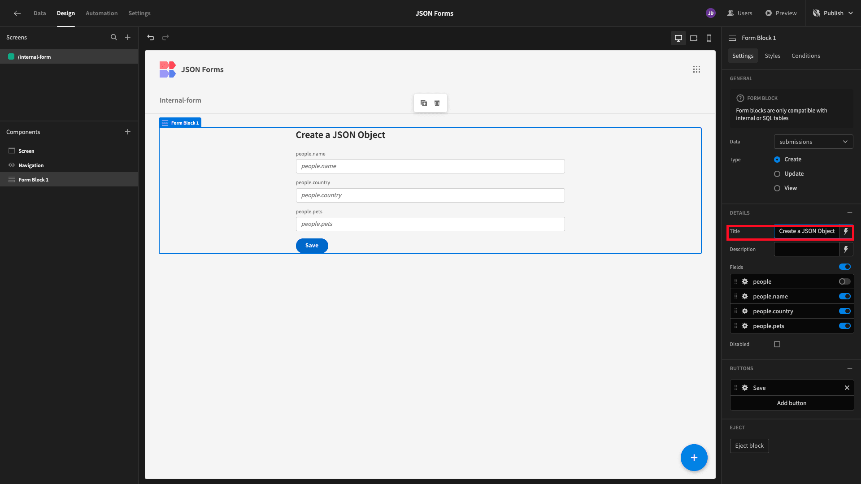
Task: Click the floating blue plus button
Action: (694, 458)
